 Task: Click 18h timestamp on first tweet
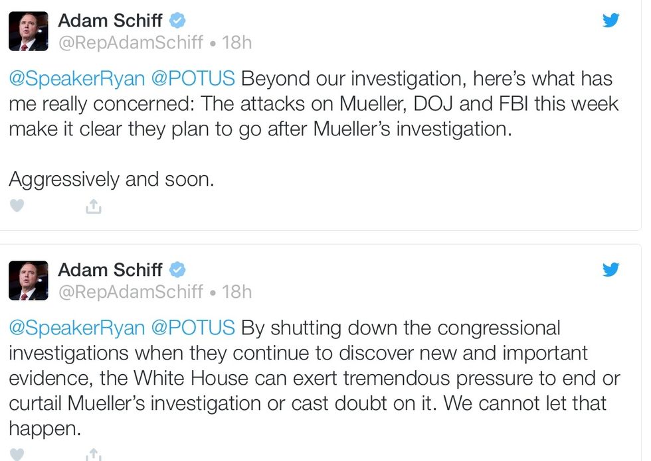pos(236,42)
